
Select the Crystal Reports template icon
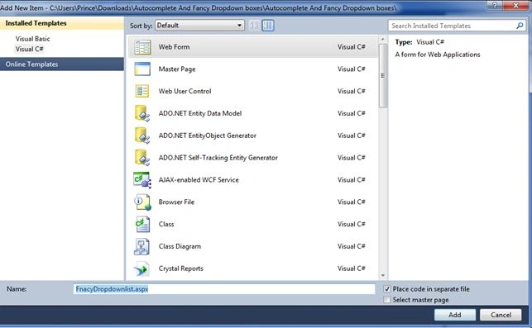coord(141,269)
